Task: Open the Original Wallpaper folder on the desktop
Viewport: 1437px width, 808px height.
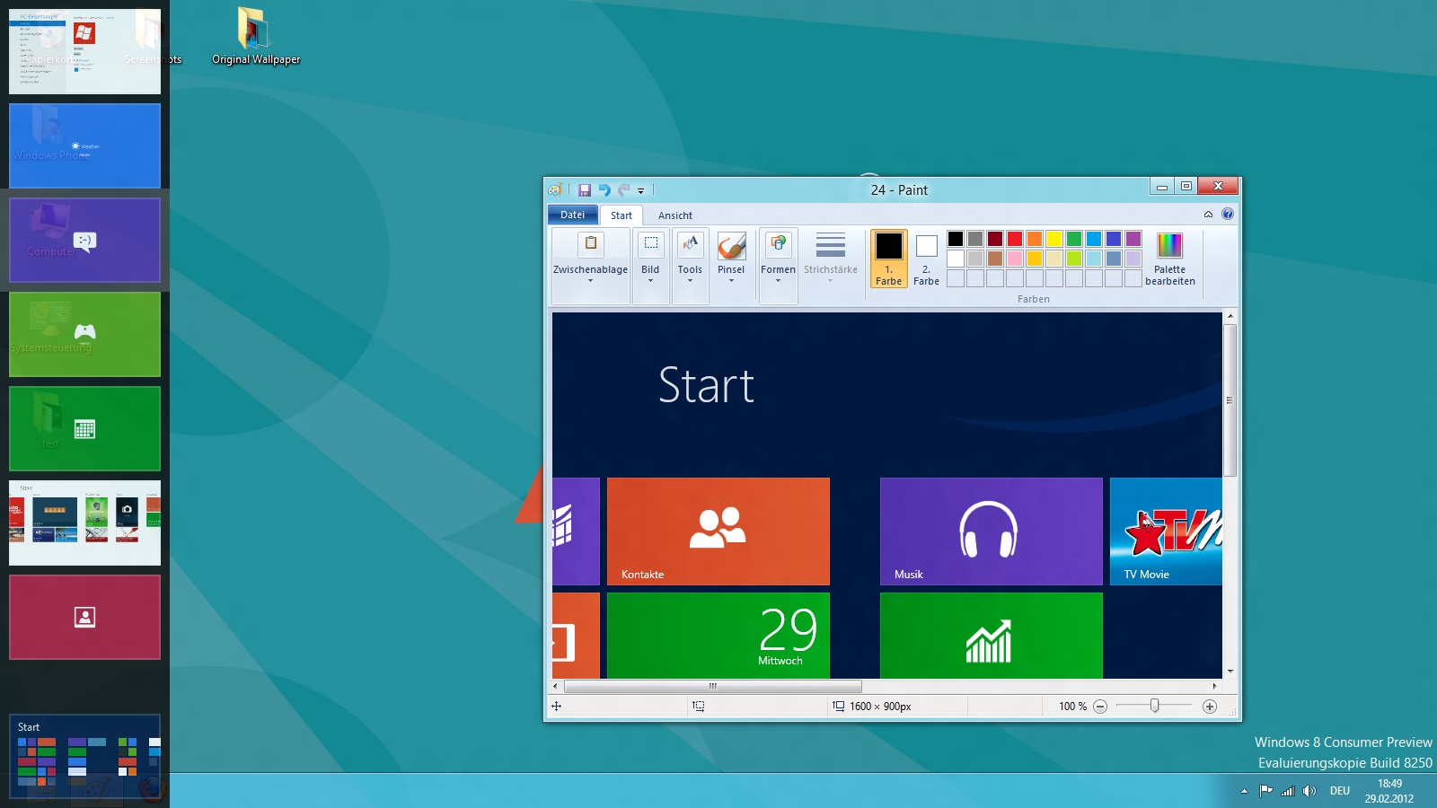Action: click(x=255, y=37)
